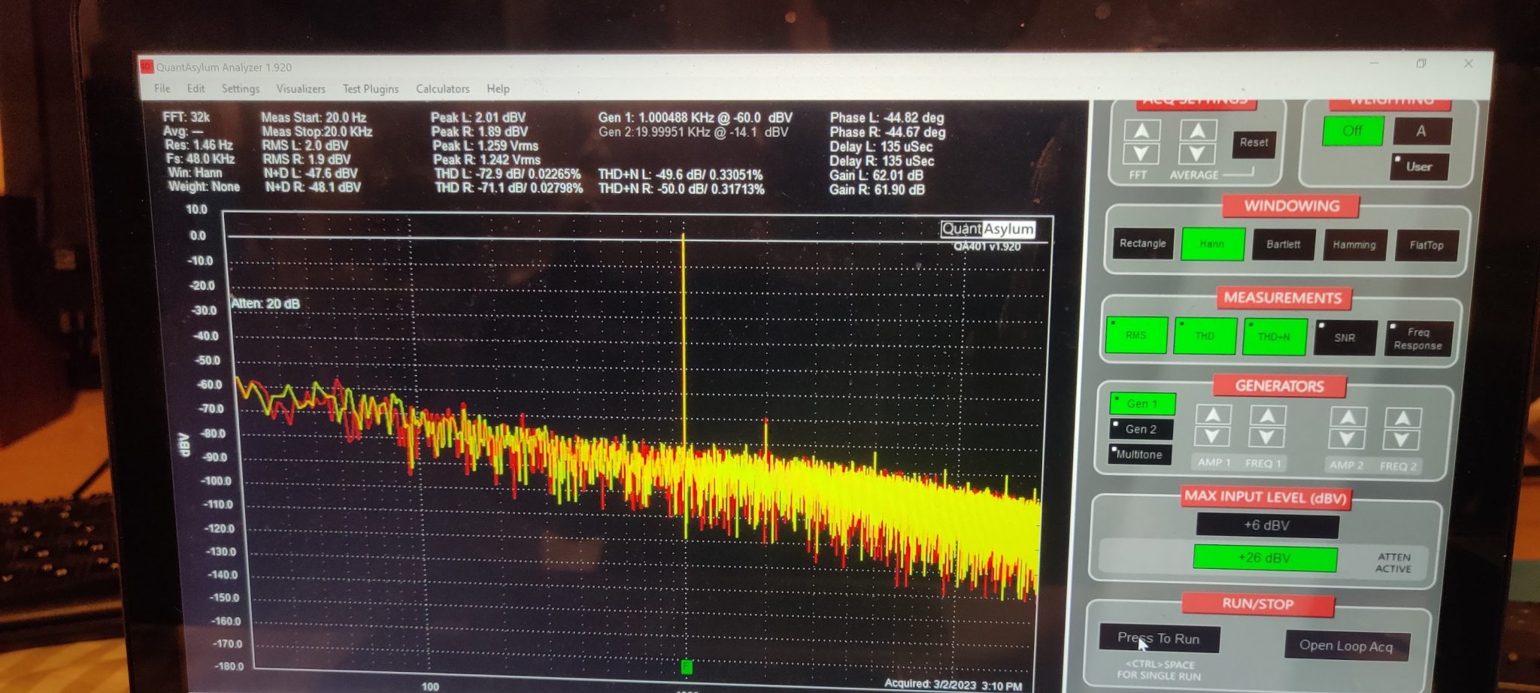Raise AMP 2 with up arrow
Image resolution: width=1540 pixels, height=693 pixels.
1347,417
